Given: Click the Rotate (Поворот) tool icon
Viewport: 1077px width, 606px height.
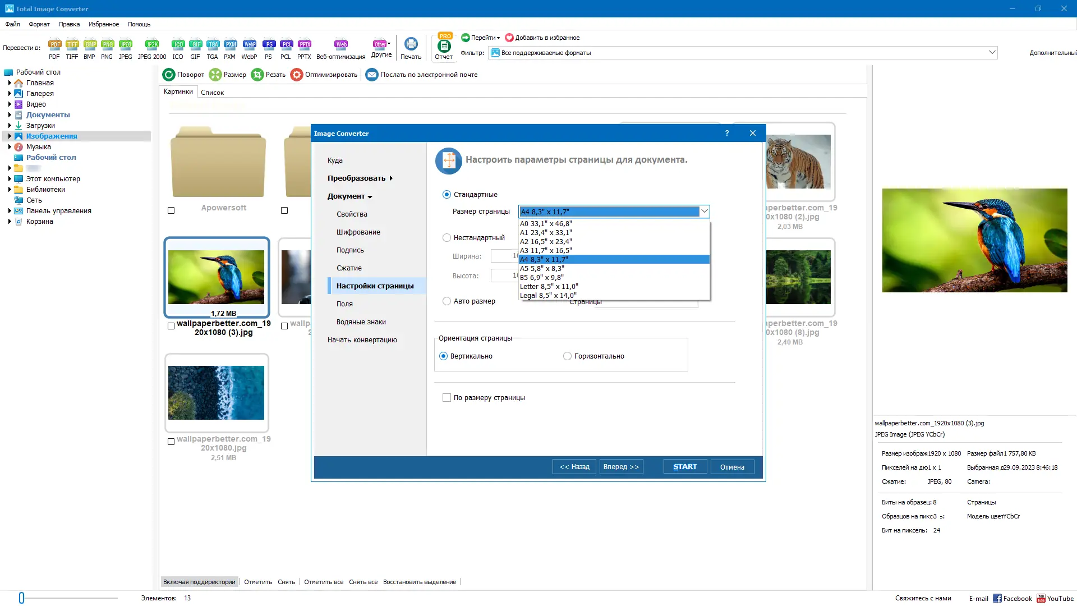Looking at the screenshot, I should pos(169,75).
